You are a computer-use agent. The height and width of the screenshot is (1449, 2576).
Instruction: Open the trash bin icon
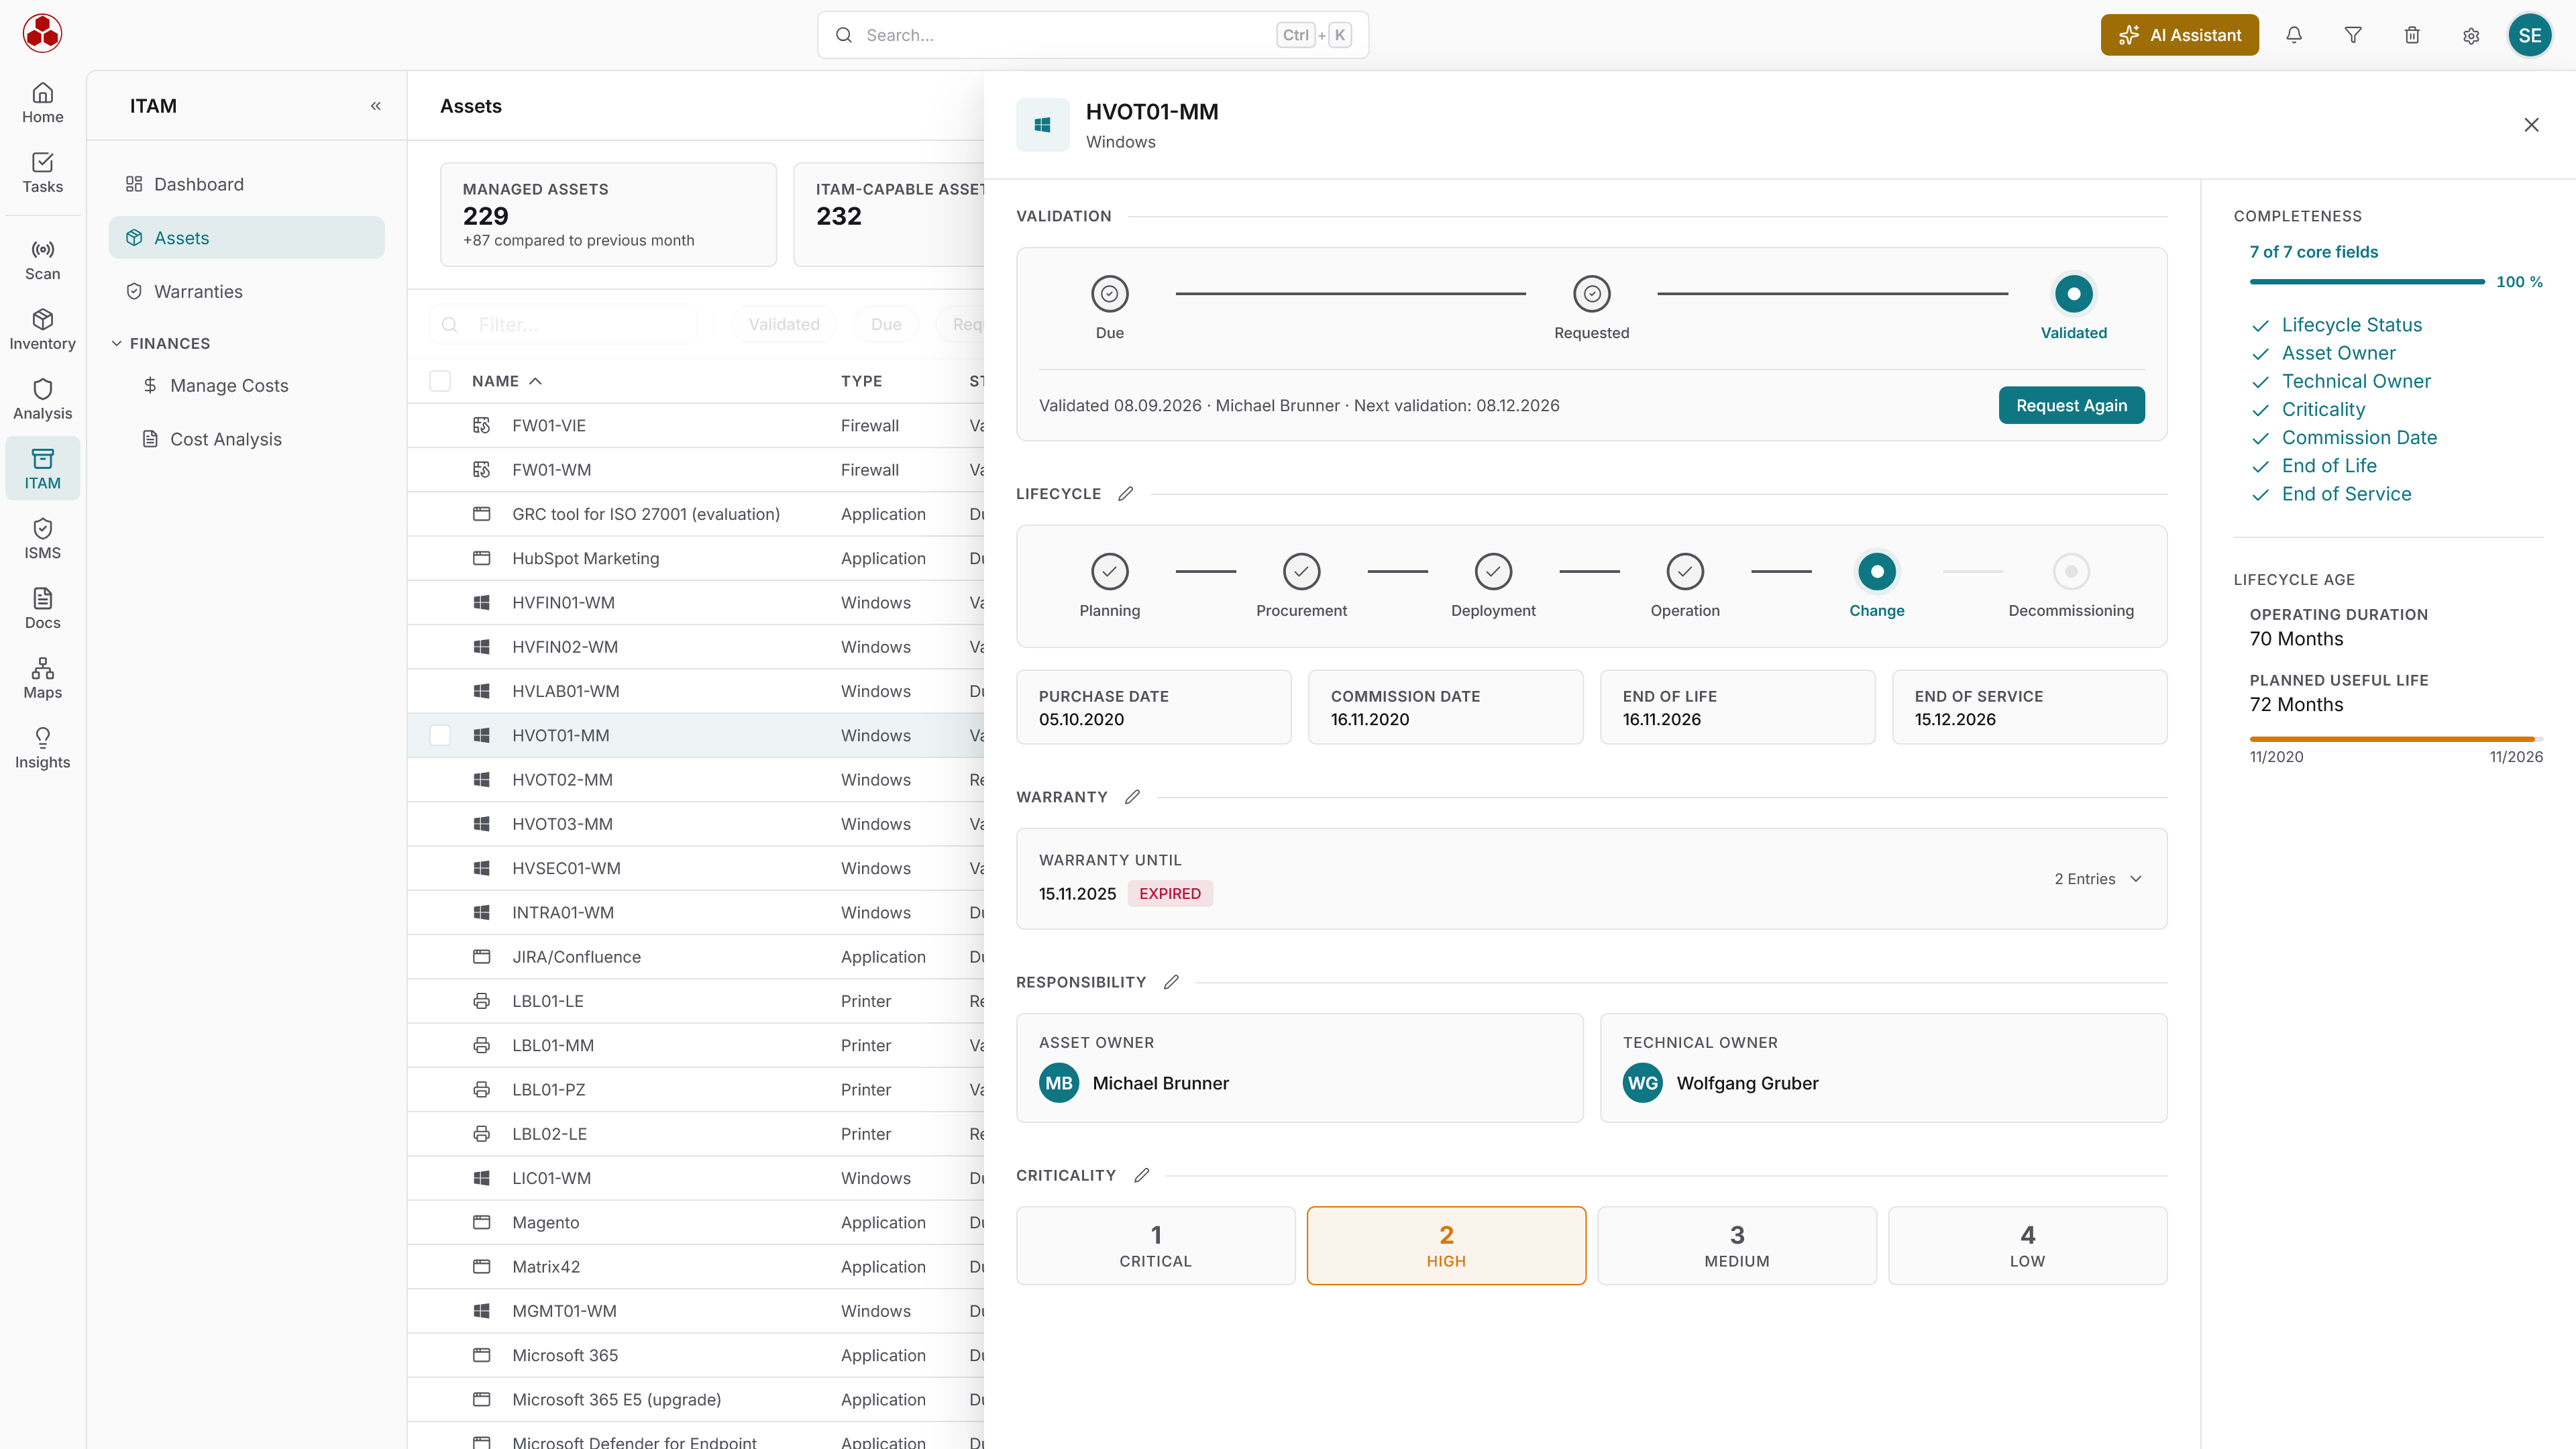coord(2412,35)
